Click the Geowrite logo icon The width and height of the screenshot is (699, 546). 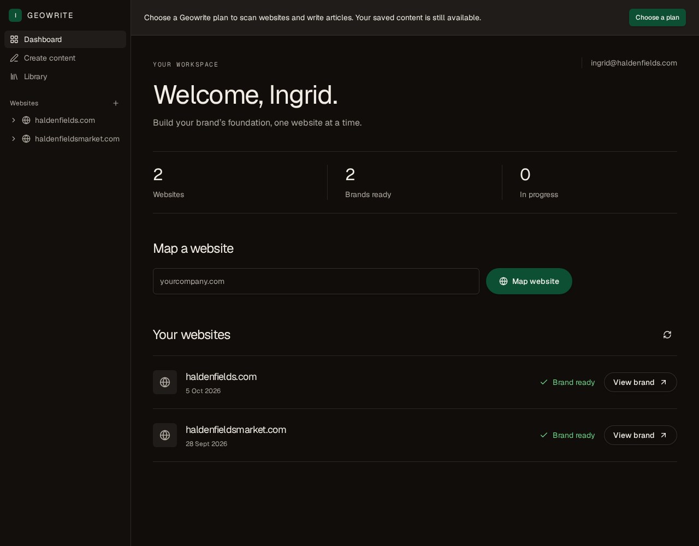tap(15, 15)
